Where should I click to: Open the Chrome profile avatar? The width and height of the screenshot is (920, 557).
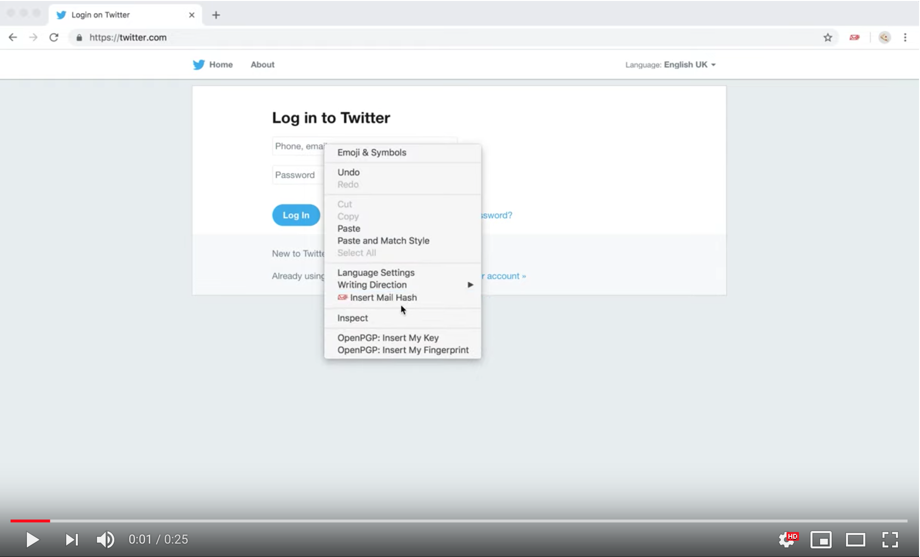pyautogui.click(x=884, y=37)
